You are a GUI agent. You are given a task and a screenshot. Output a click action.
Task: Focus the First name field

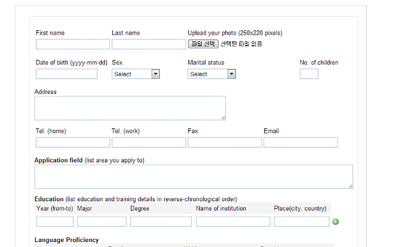pyautogui.click(x=72, y=44)
